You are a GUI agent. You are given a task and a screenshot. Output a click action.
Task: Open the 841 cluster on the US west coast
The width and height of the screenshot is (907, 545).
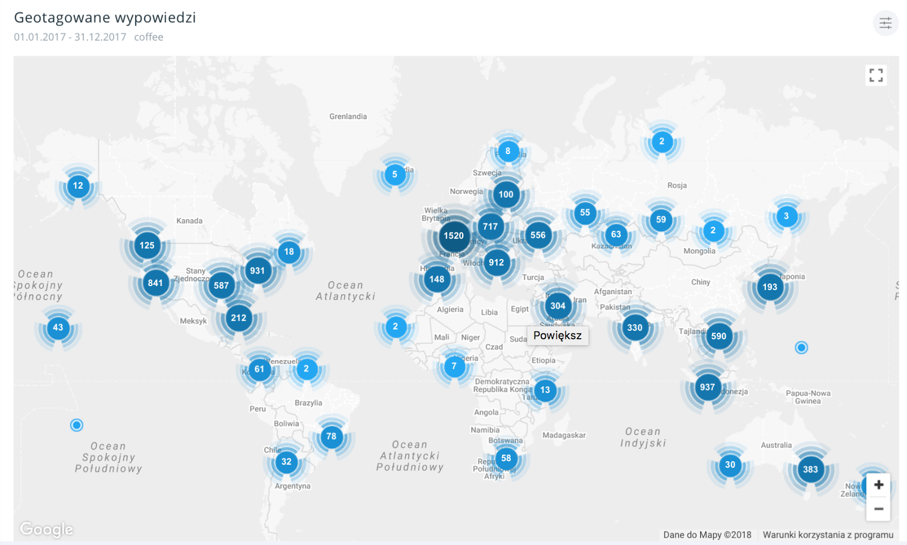click(155, 283)
